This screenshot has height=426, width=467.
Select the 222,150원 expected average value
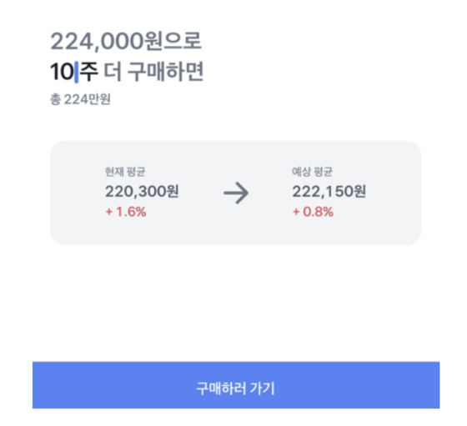point(329,191)
